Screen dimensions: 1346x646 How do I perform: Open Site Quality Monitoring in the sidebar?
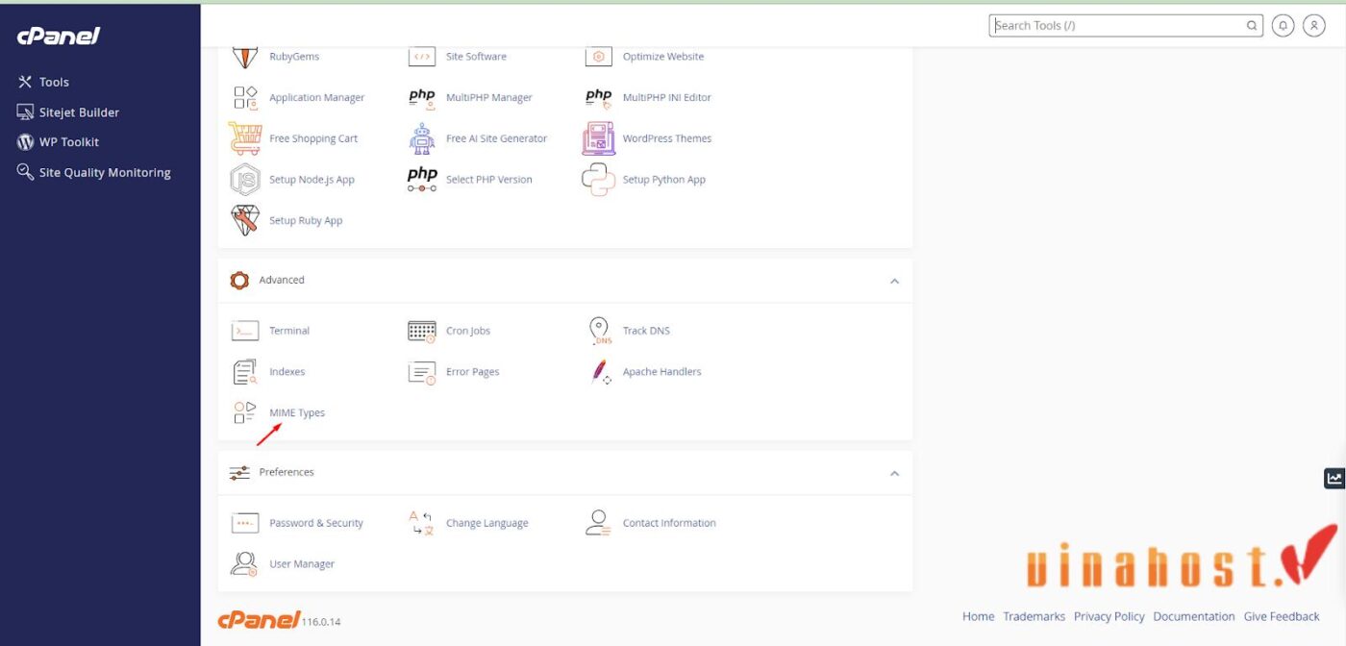93,173
